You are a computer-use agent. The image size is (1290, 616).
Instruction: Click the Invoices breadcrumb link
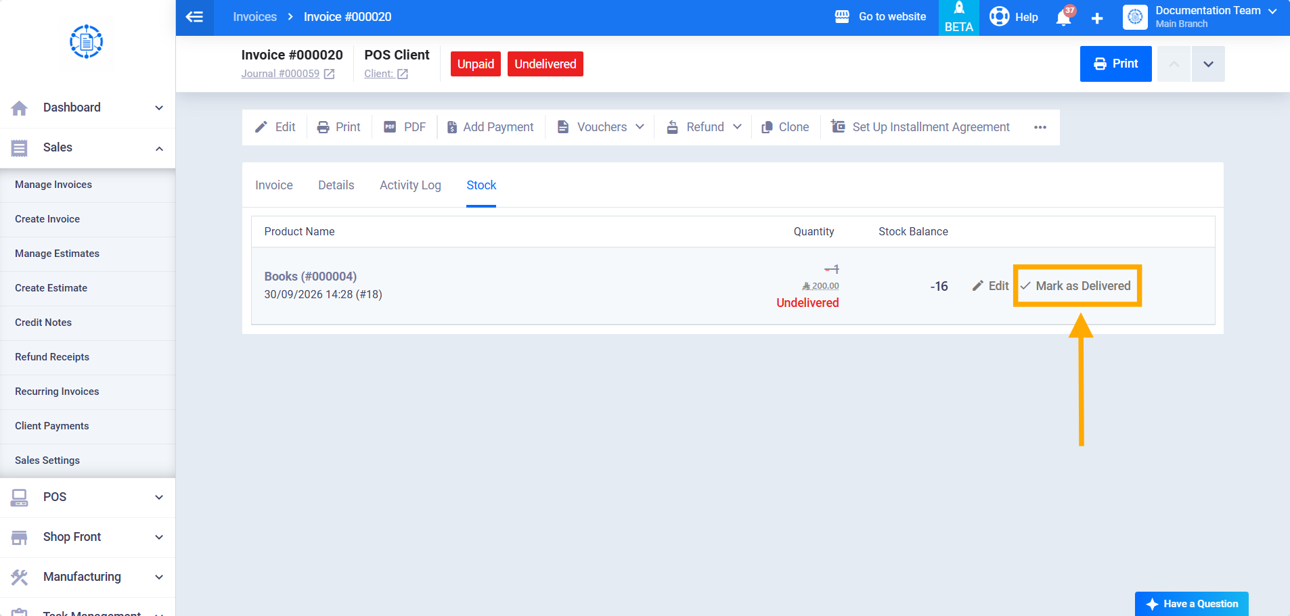click(x=255, y=17)
